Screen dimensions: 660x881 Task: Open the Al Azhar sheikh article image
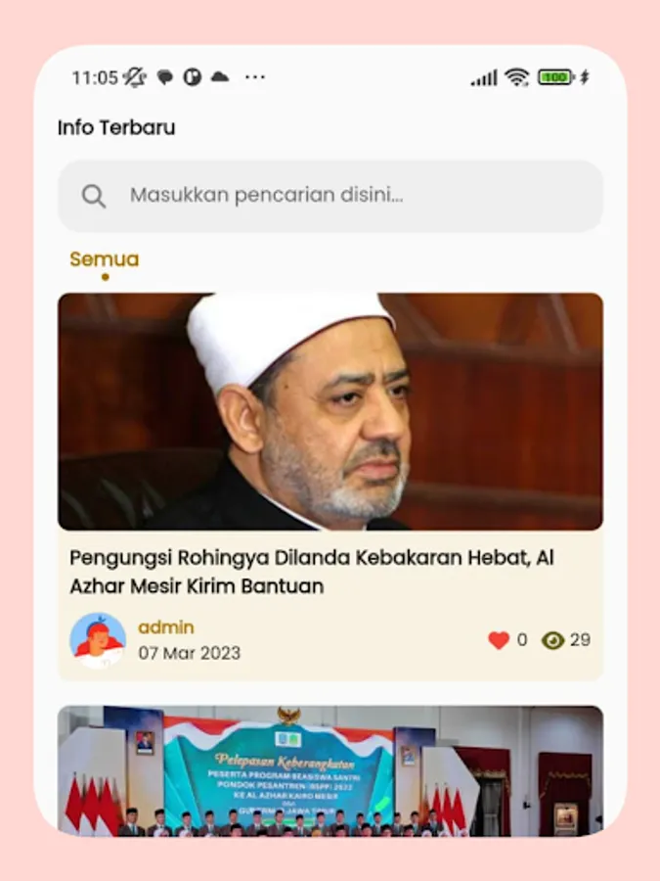point(330,411)
